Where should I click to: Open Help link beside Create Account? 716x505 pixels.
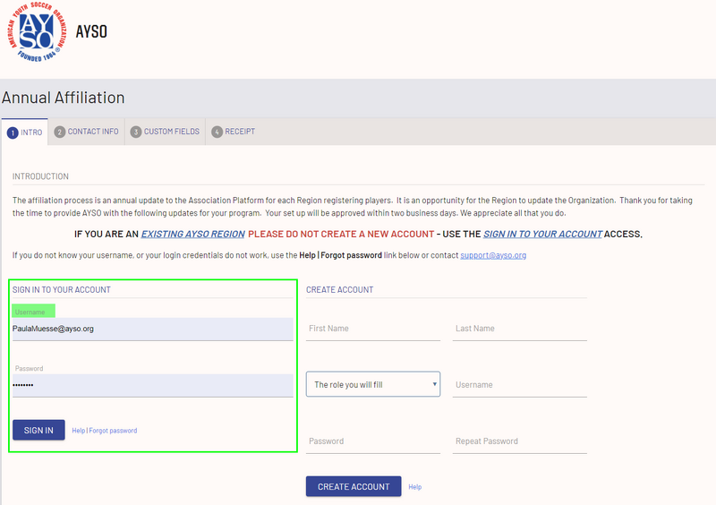[x=415, y=487]
